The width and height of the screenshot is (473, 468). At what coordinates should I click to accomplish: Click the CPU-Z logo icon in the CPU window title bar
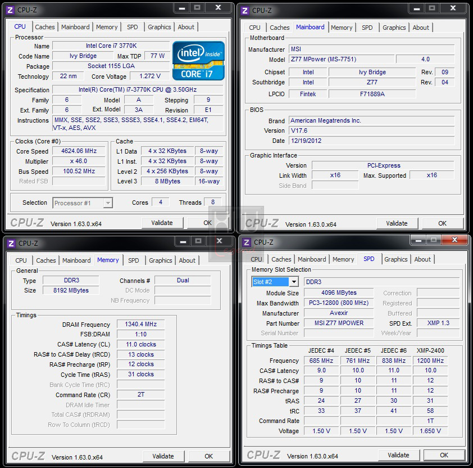tap(10, 10)
